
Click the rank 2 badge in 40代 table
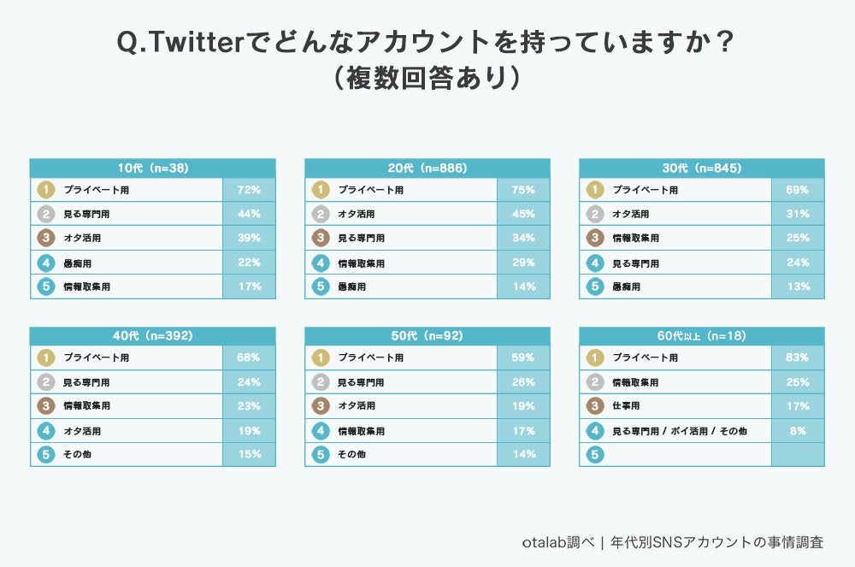coord(44,382)
